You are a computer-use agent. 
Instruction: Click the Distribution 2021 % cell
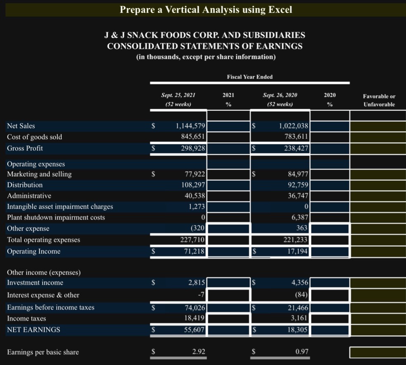tap(228, 185)
